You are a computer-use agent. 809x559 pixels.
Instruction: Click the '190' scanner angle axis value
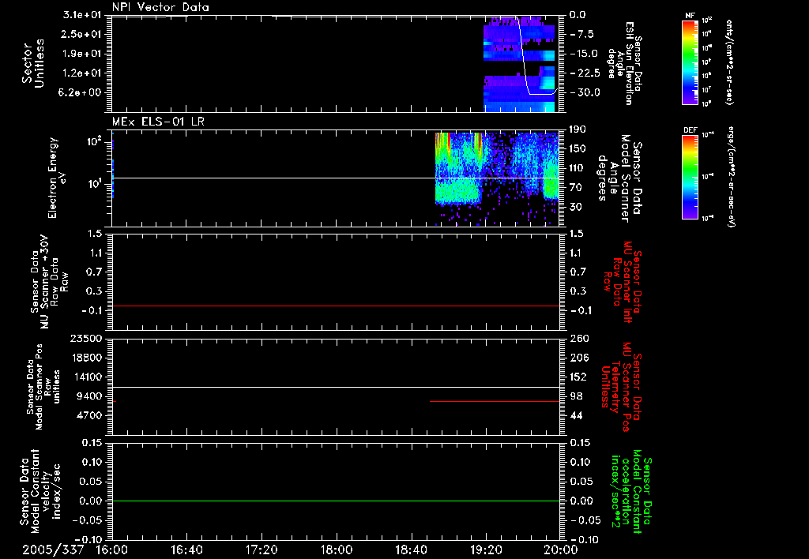coord(578,129)
